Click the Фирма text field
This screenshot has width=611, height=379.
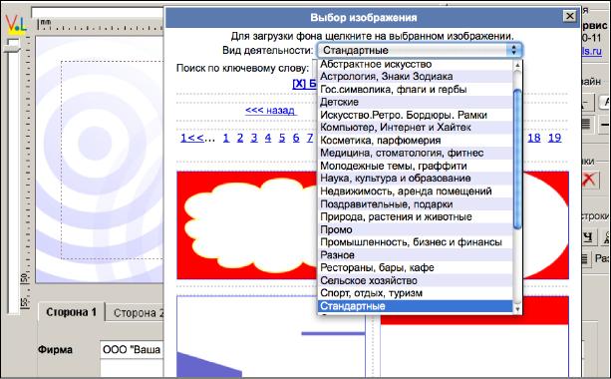(132, 350)
